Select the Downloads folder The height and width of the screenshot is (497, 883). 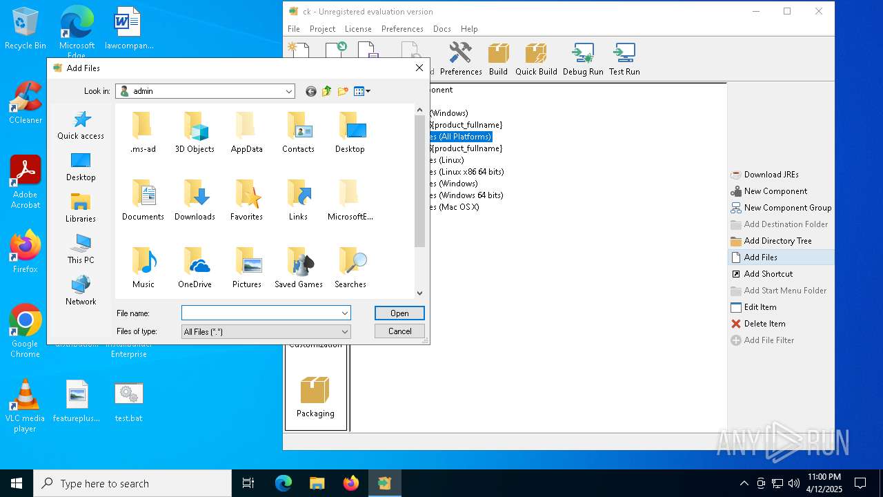[195, 200]
